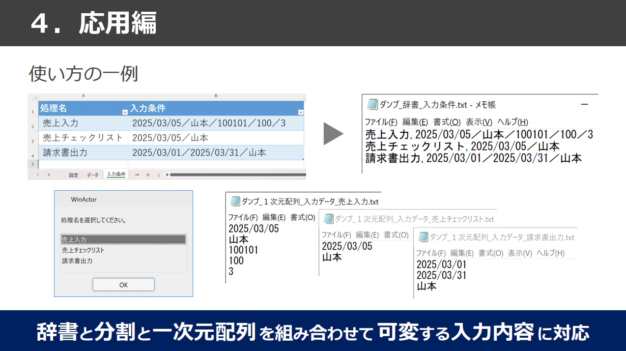Open 書式(O) menu in 売上入力.txt notepad
The height and width of the screenshot is (351, 626).
(303, 217)
